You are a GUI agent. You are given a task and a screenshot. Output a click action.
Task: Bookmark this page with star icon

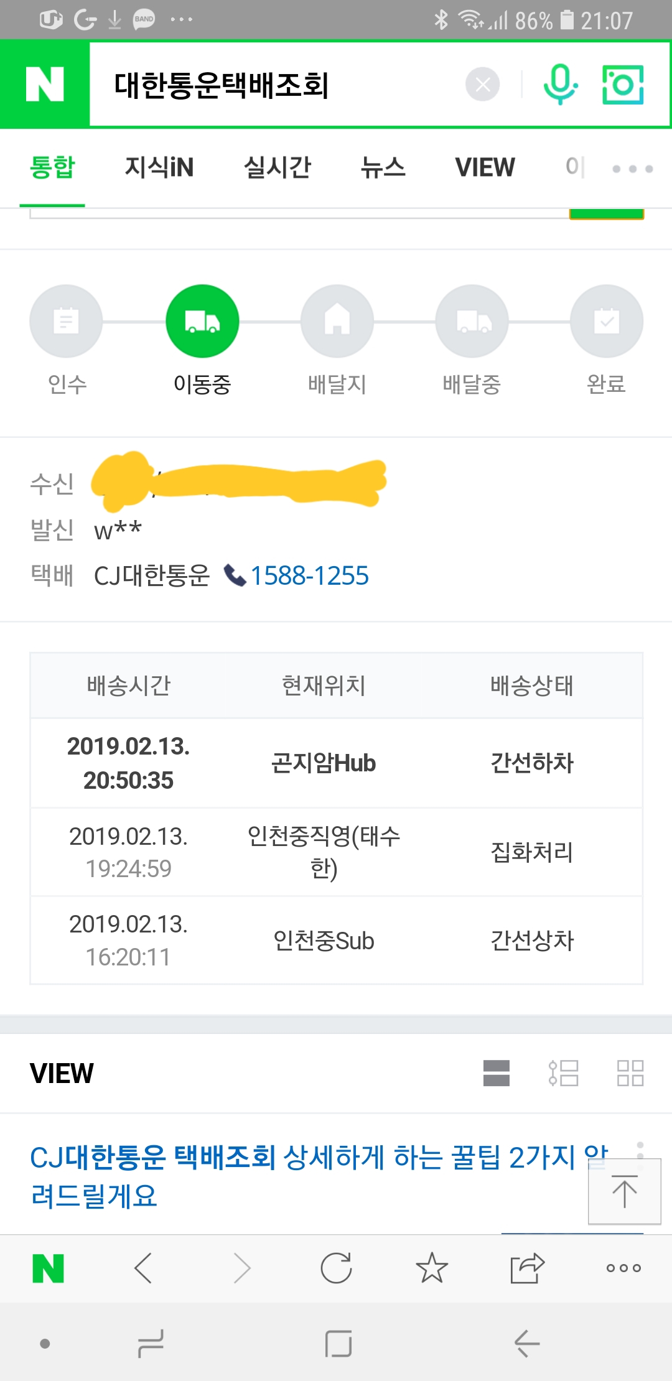[x=432, y=1268]
